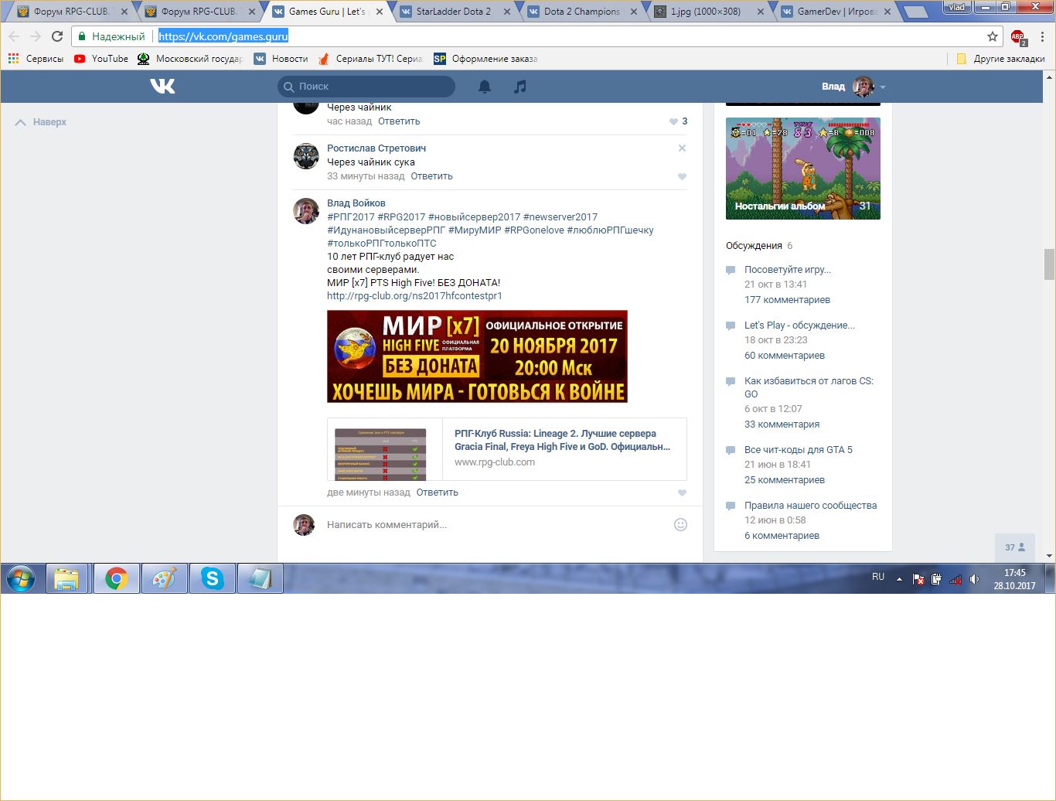Open the Правила нашего сообщества discussion

(x=810, y=506)
